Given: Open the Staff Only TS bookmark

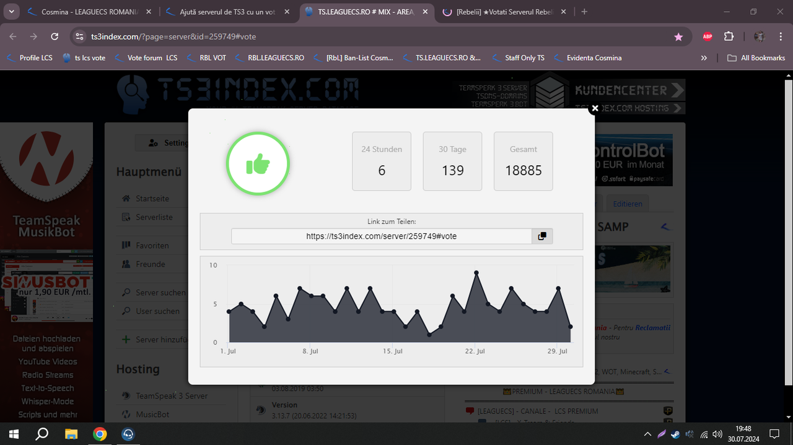Looking at the screenshot, I should tap(518, 58).
